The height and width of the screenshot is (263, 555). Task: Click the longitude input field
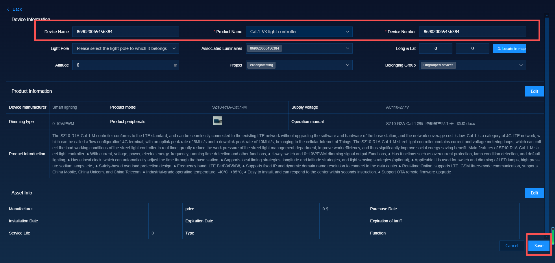(x=436, y=48)
